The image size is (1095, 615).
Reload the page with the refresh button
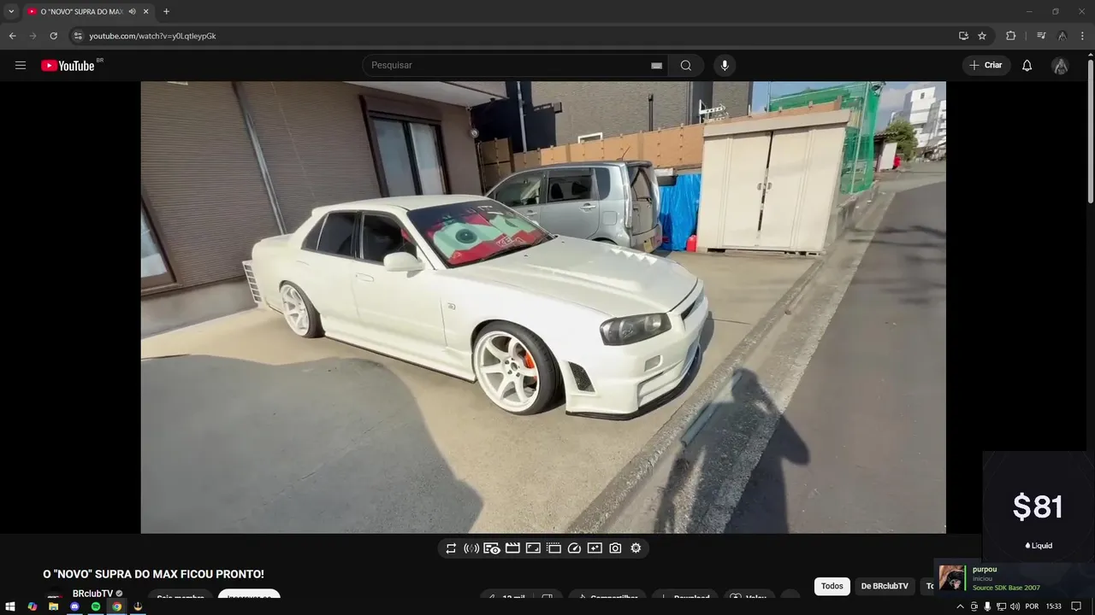[x=53, y=36]
